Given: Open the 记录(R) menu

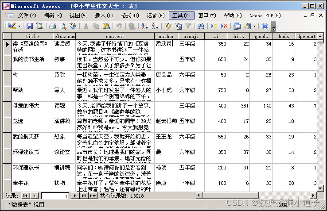Looking at the screenshot, I should pyautogui.click(x=156, y=15).
